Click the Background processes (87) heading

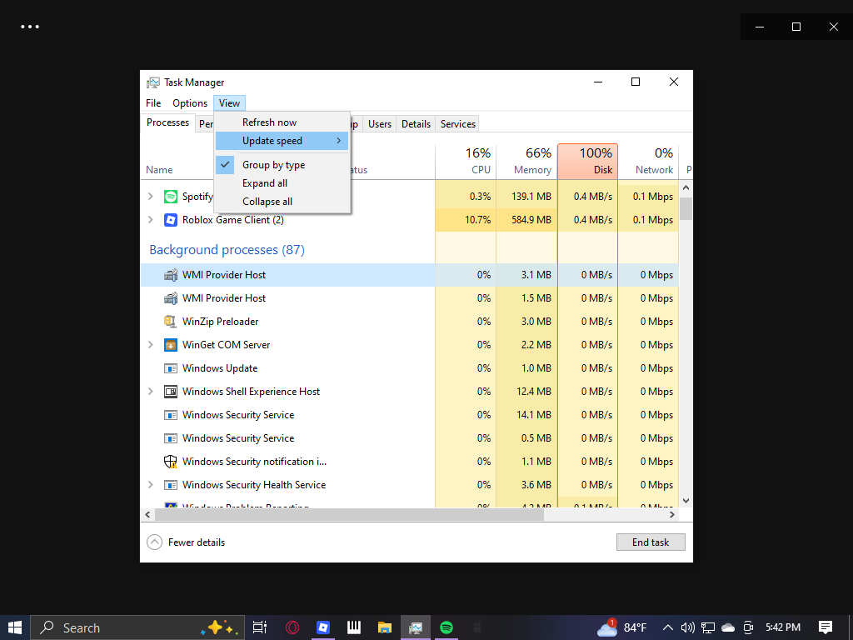click(227, 250)
